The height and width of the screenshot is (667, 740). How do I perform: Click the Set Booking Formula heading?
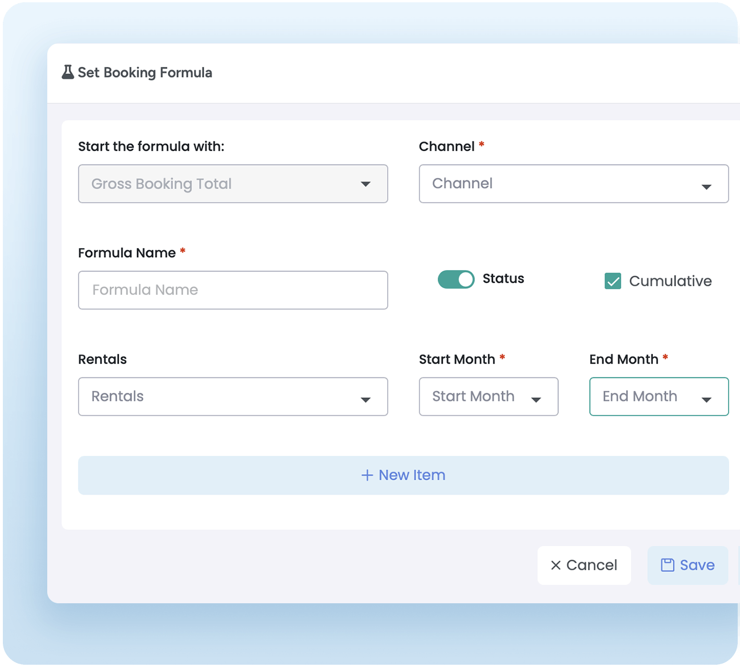(145, 73)
